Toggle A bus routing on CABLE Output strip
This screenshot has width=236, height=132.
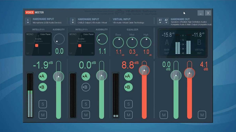(x=86, y=76)
